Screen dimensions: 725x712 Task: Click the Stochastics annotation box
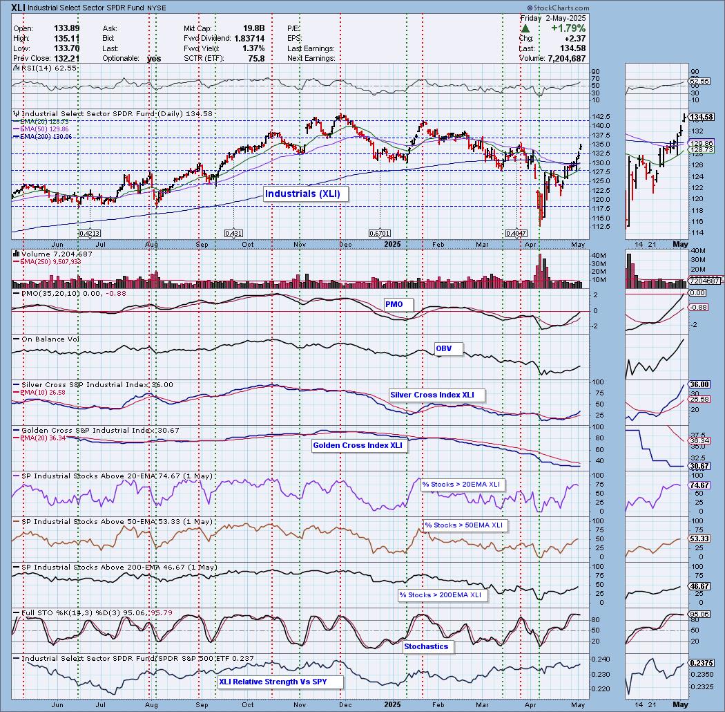tap(428, 646)
